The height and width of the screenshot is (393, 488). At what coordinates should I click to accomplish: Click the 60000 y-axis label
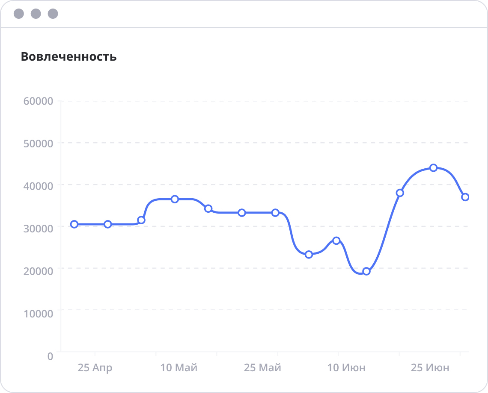(38, 101)
